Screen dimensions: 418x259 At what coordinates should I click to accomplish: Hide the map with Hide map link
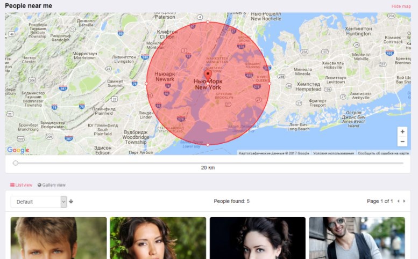point(401,6)
